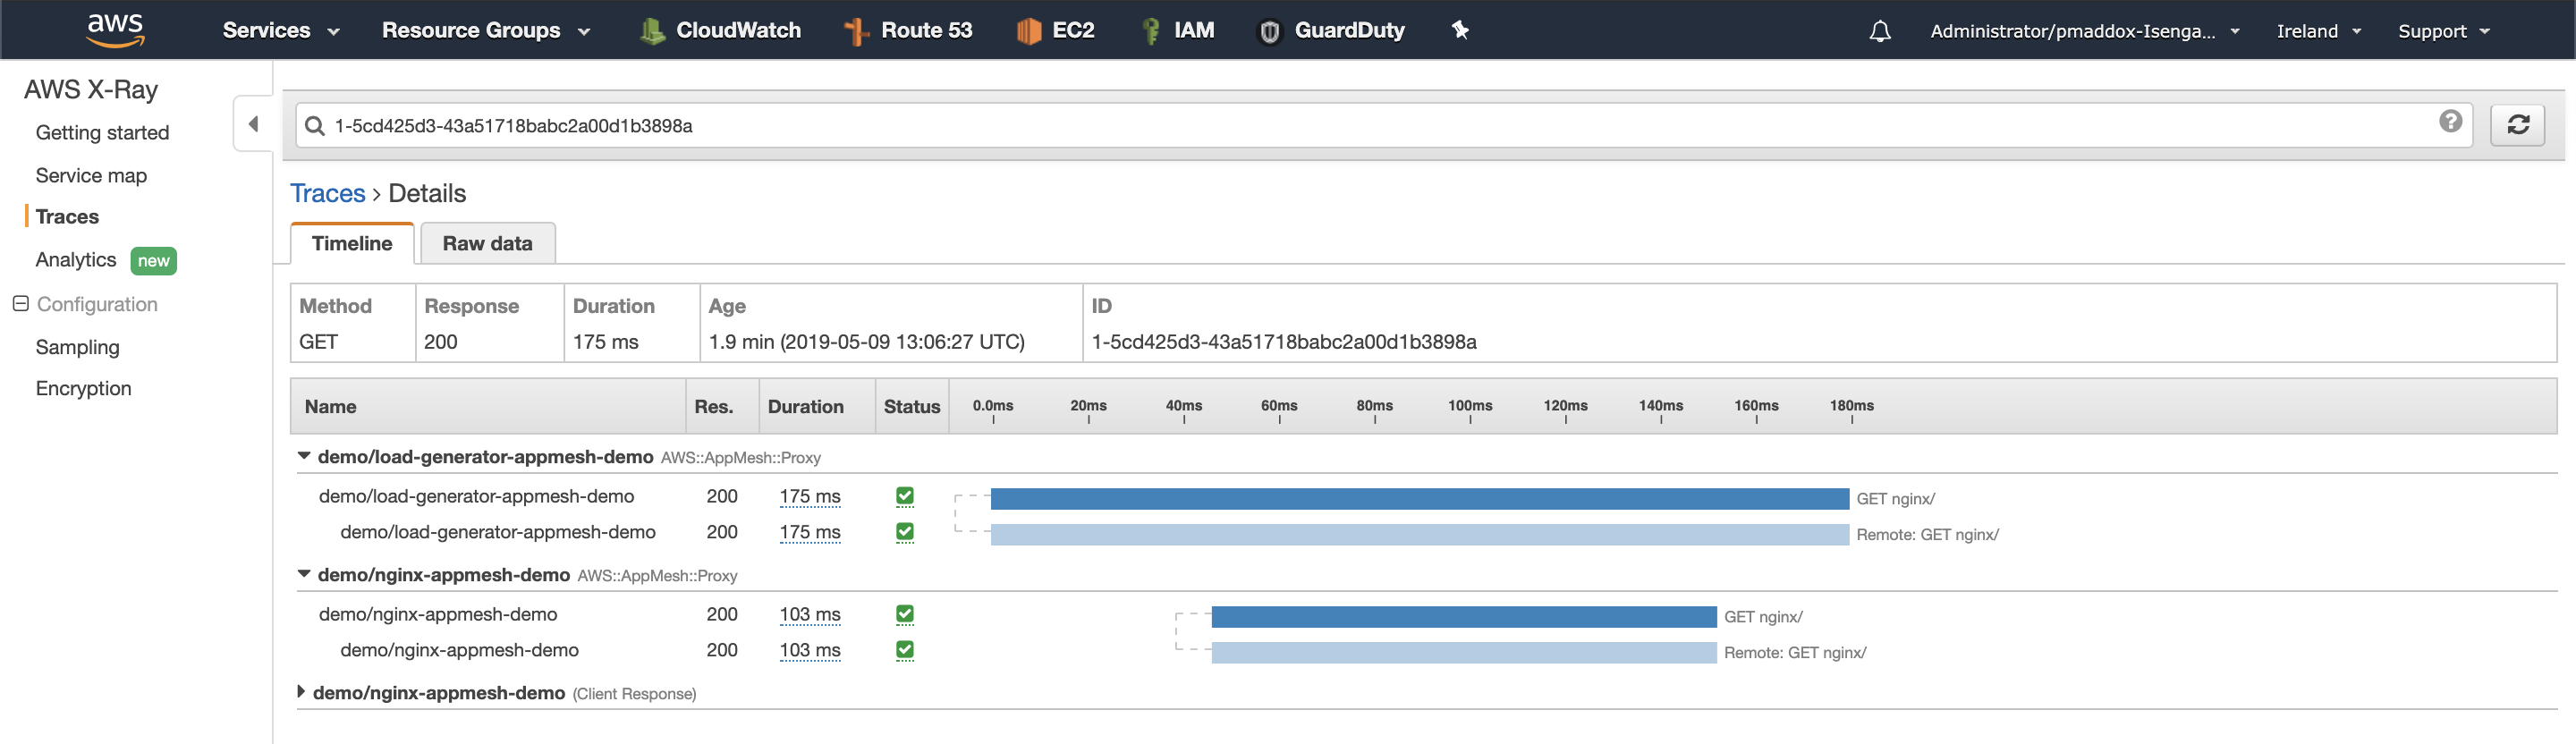This screenshot has width=2576, height=744.
Task: Click the Age value 1.9 min
Action: (866, 342)
